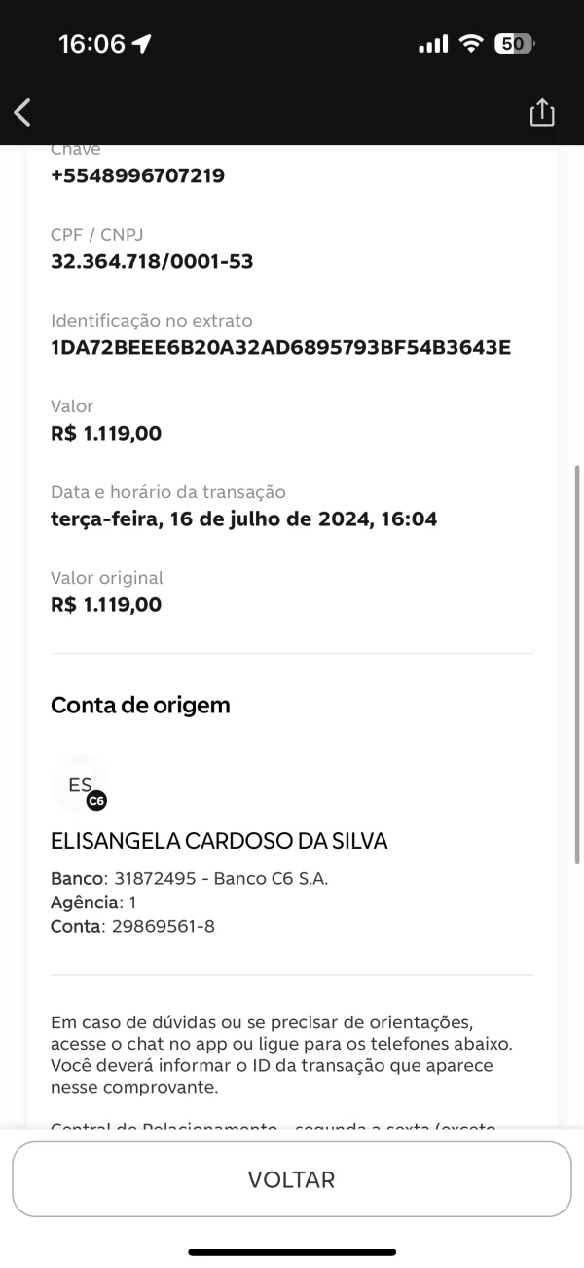The width and height of the screenshot is (584, 1268).
Task: Tap the battery level indicator
Action: click(x=514, y=44)
